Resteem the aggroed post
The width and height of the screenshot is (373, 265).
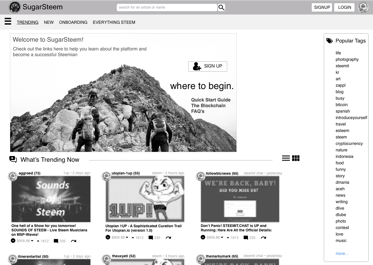click(74, 241)
